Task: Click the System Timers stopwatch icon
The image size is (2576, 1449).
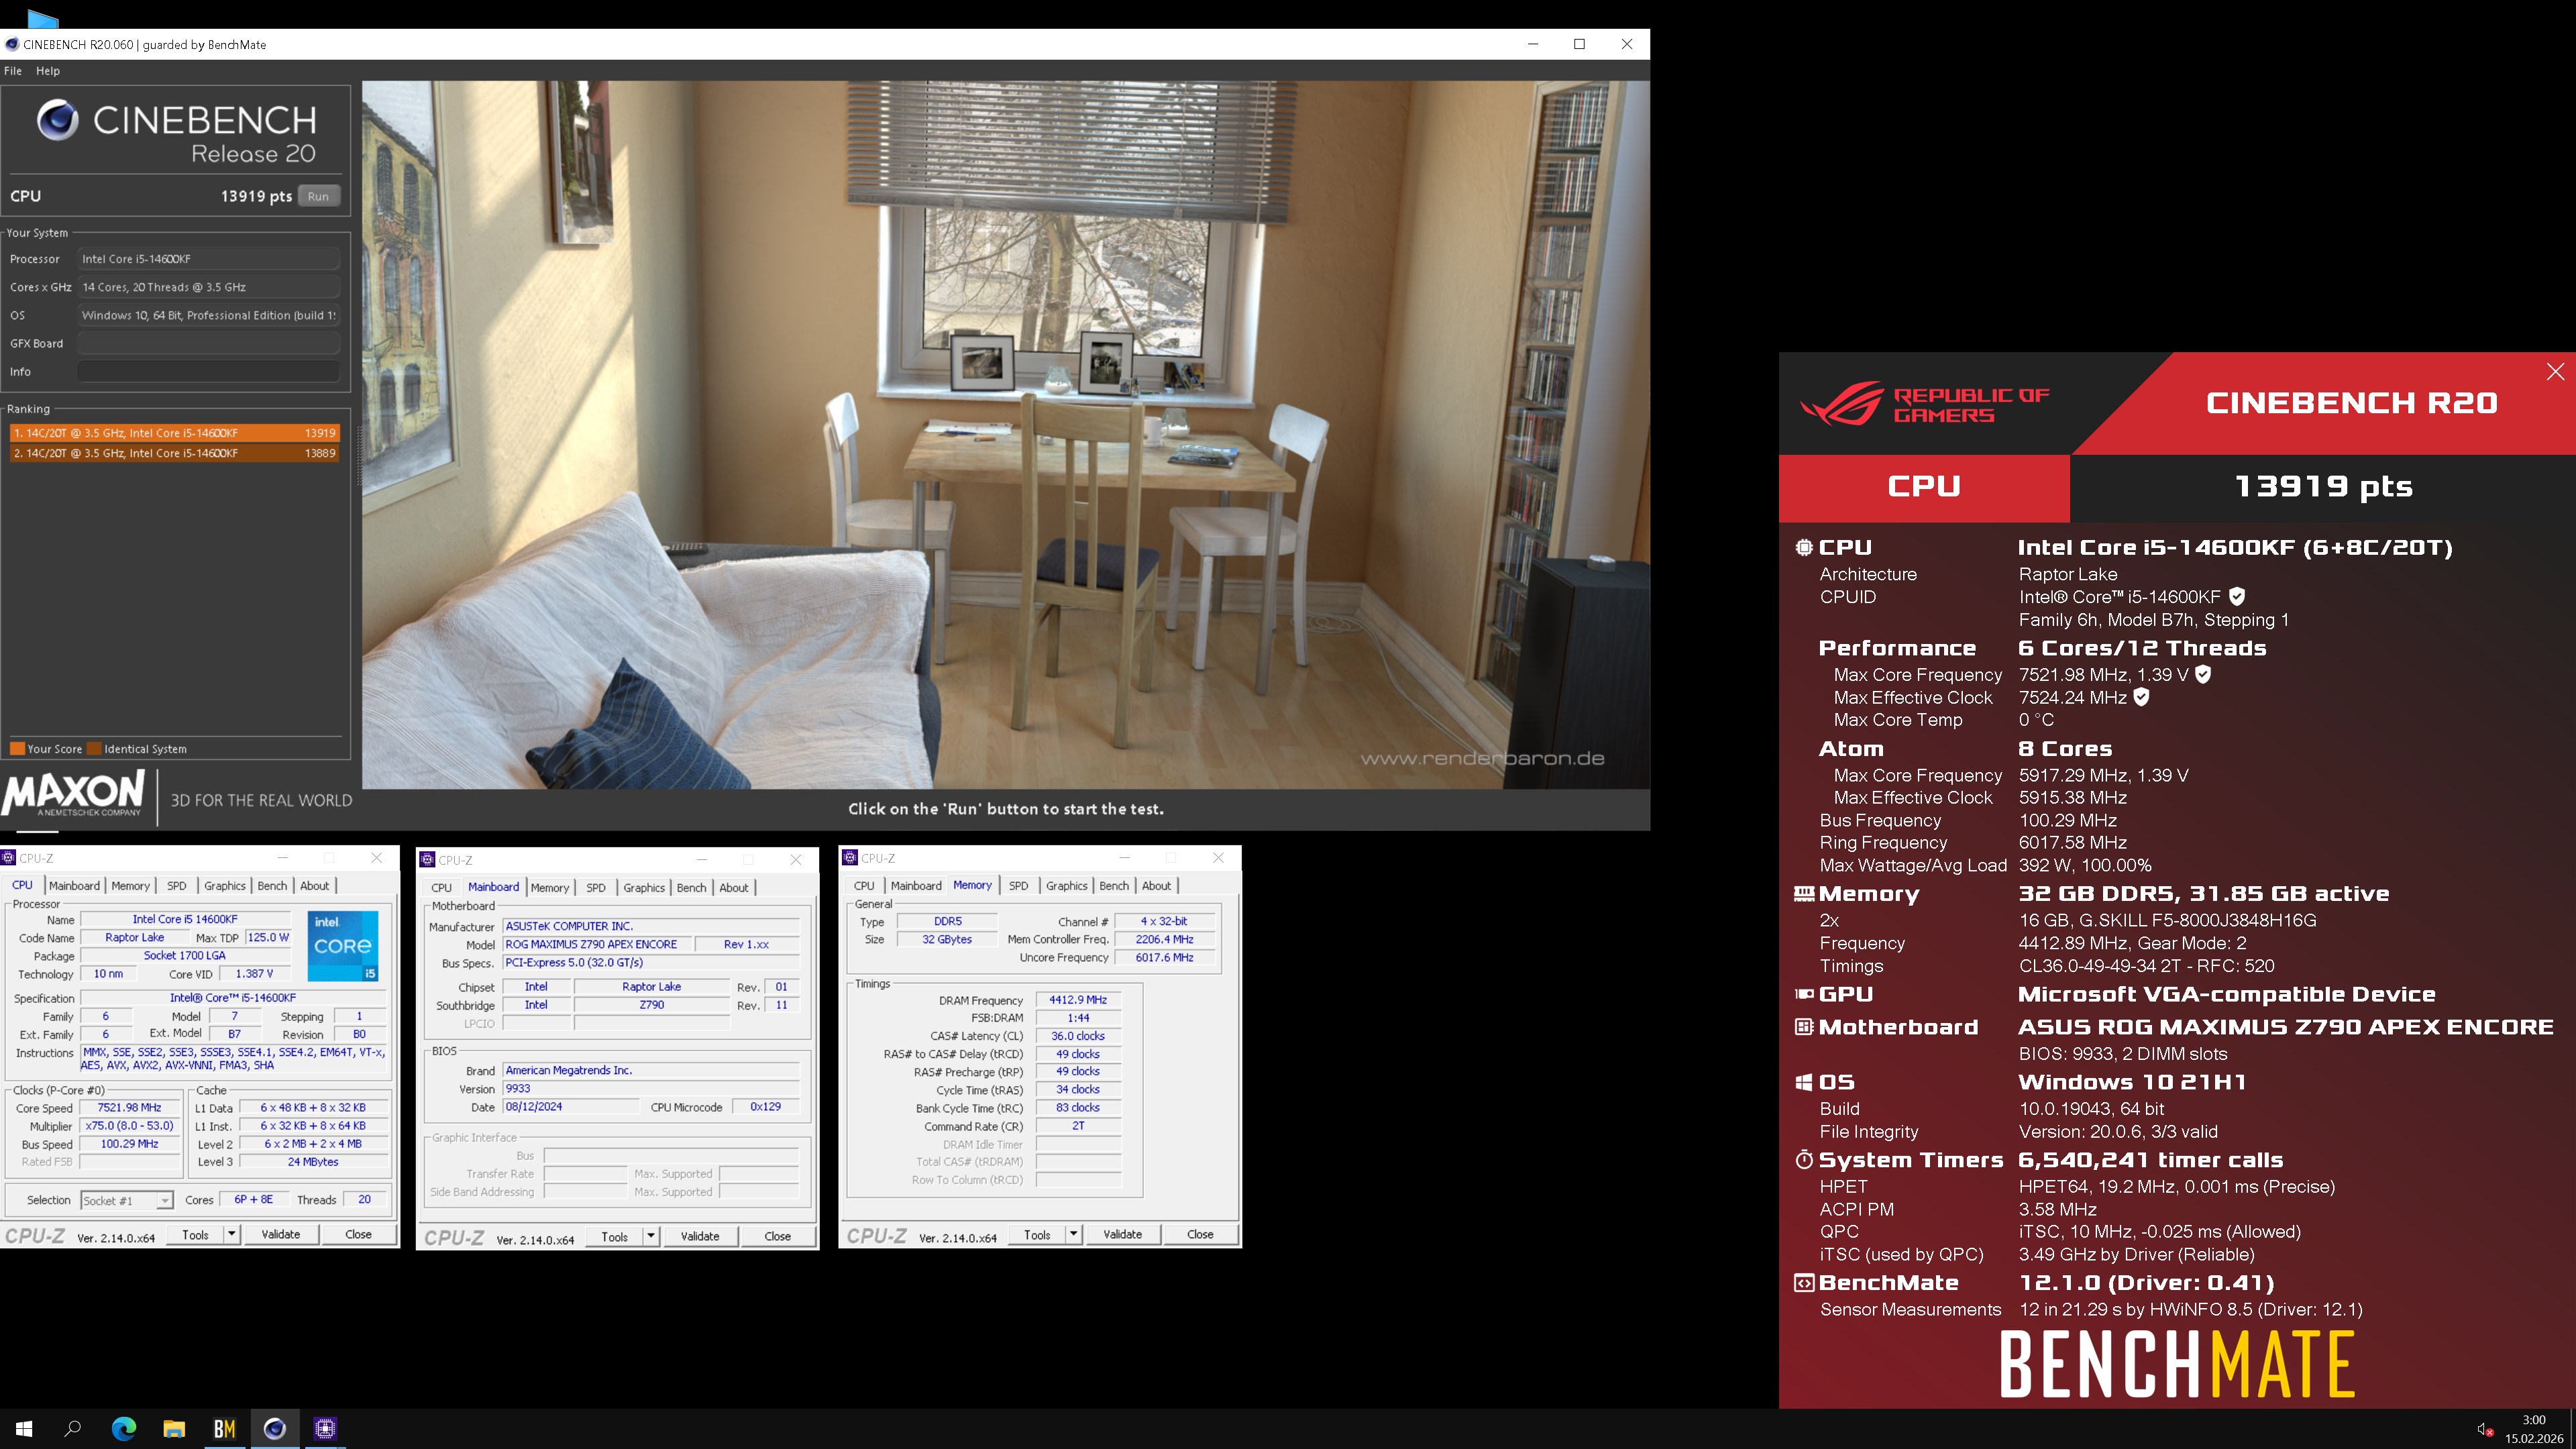Action: (x=1804, y=1159)
